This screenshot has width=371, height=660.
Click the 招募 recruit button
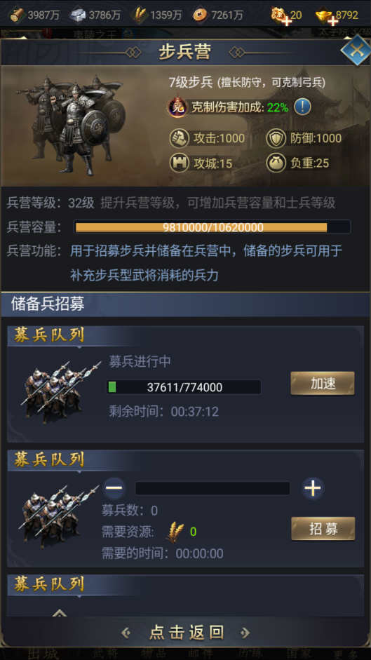point(323,529)
